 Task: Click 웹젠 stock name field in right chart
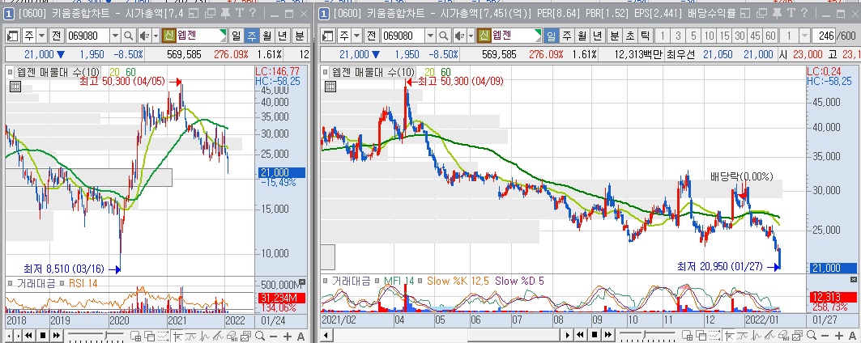[516, 36]
